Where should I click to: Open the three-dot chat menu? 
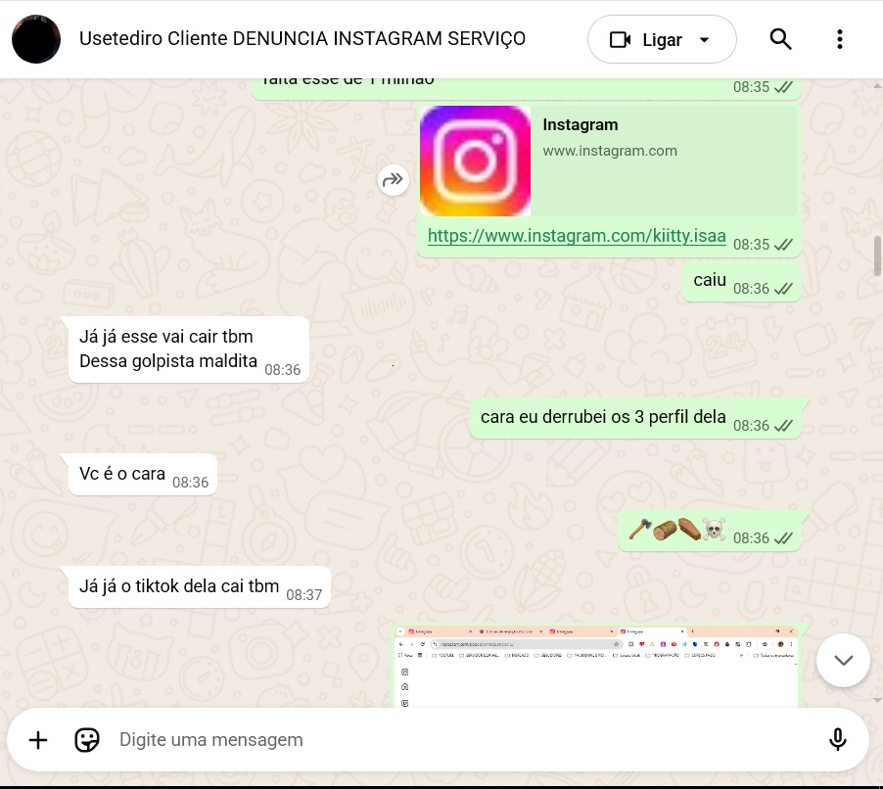coord(840,39)
